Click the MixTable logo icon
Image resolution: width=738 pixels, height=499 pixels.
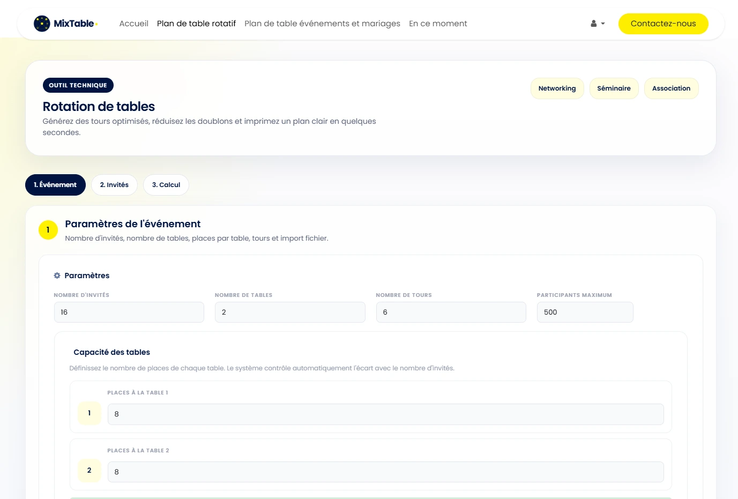point(42,24)
